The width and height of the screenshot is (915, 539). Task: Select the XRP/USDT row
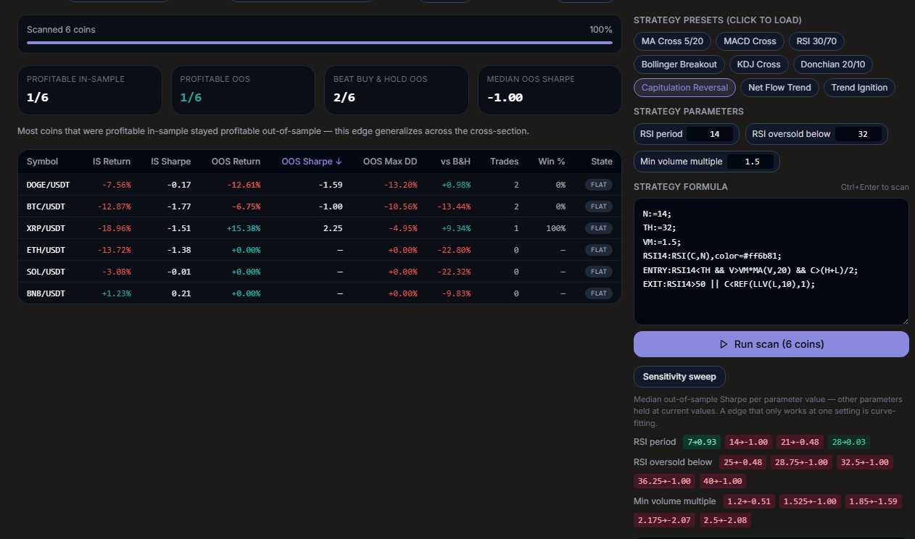320,228
